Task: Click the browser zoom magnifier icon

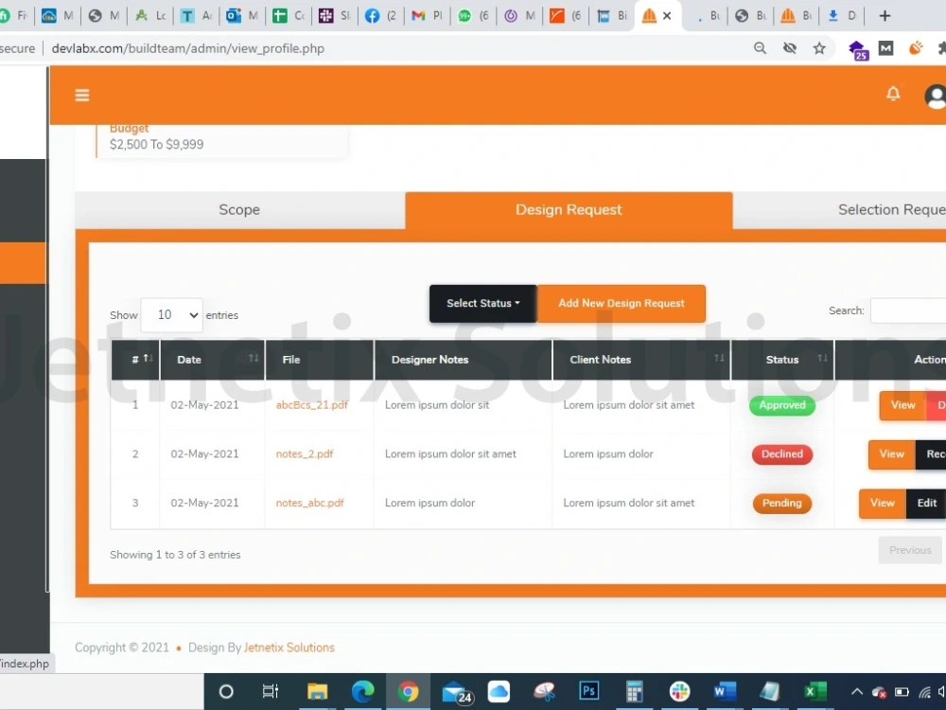Action: 761,48
